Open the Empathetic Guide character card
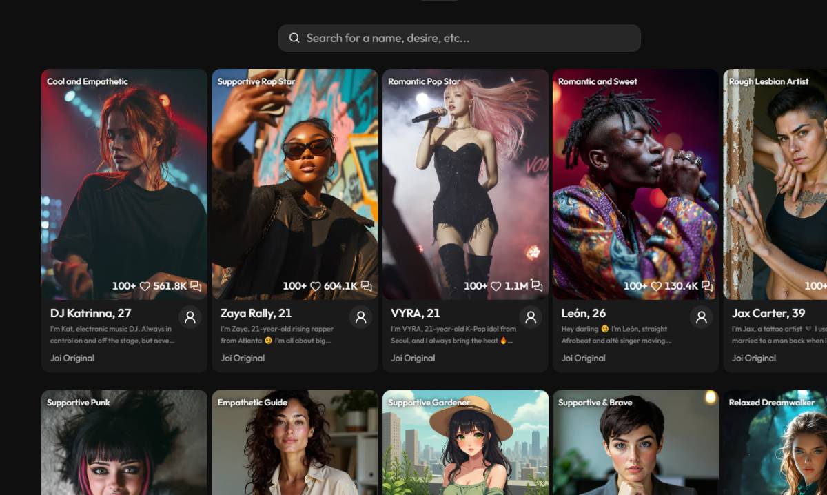 point(295,443)
